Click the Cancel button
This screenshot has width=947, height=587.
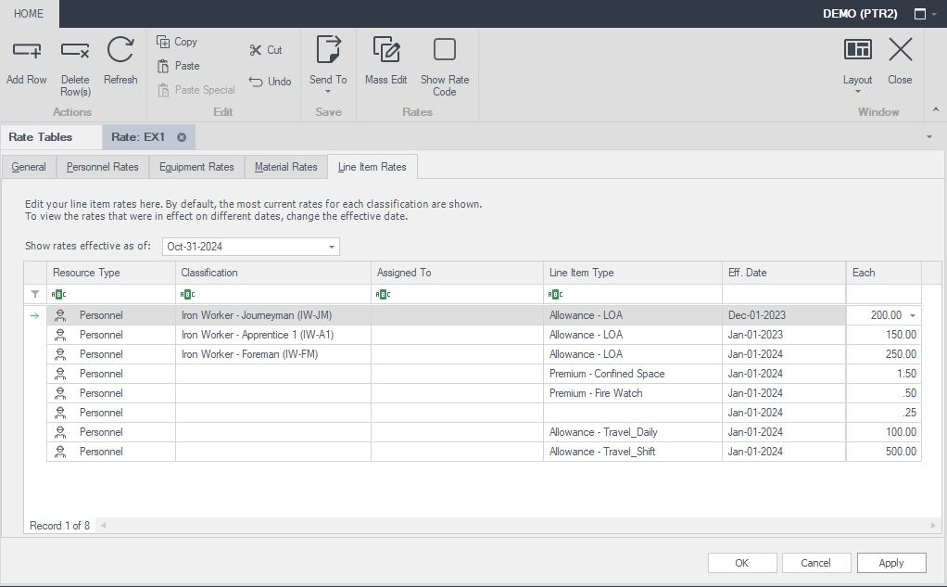816,563
